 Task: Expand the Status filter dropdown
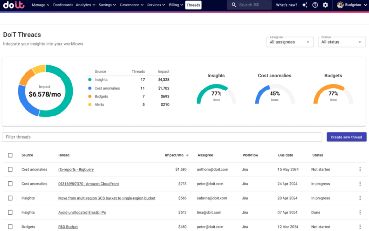[342, 42]
